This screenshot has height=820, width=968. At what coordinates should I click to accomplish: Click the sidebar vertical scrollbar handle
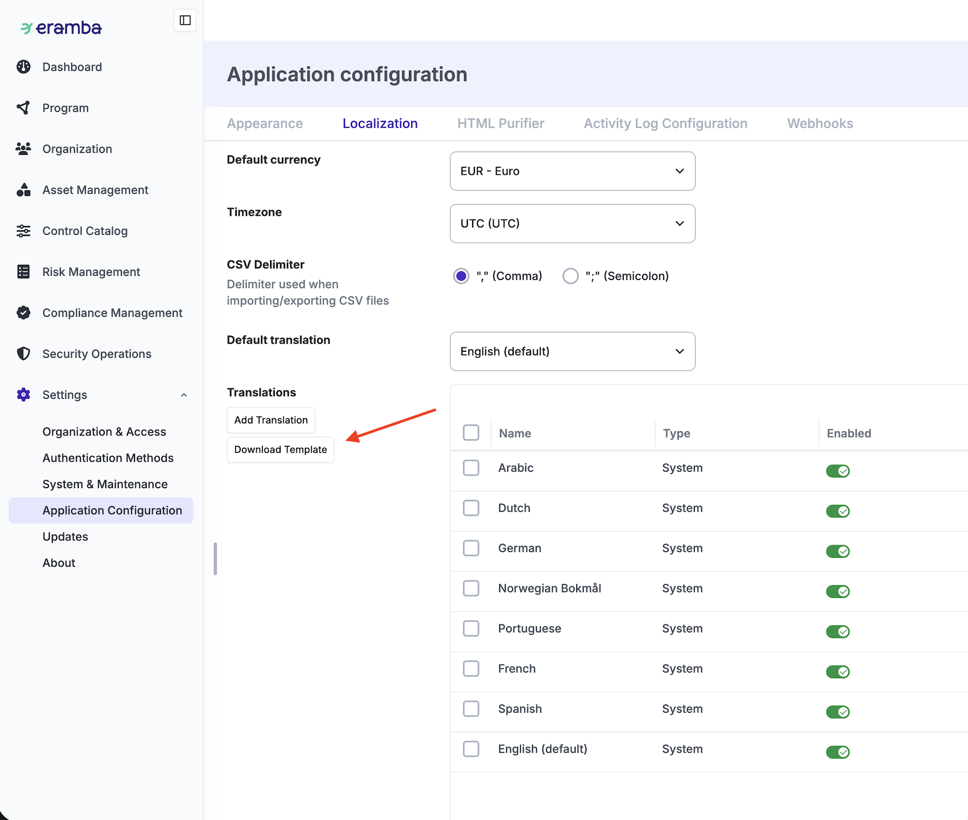215,559
